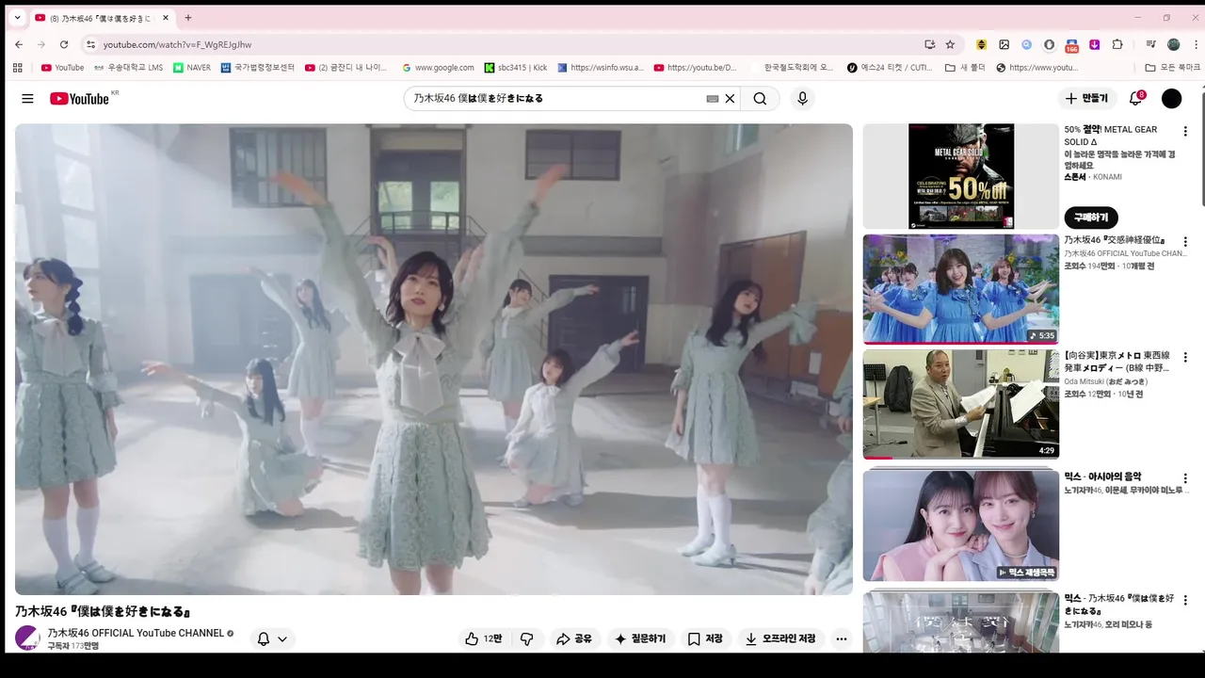This screenshot has height=678, width=1205.
Task: Open tab search dropdown arrow
Action: (x=17, y=18)
